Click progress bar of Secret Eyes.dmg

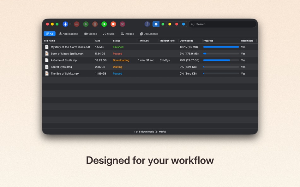point(221,67)
